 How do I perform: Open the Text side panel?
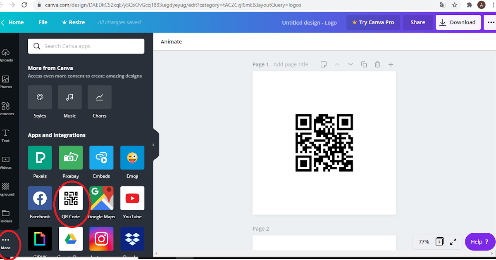click(6, 136)
